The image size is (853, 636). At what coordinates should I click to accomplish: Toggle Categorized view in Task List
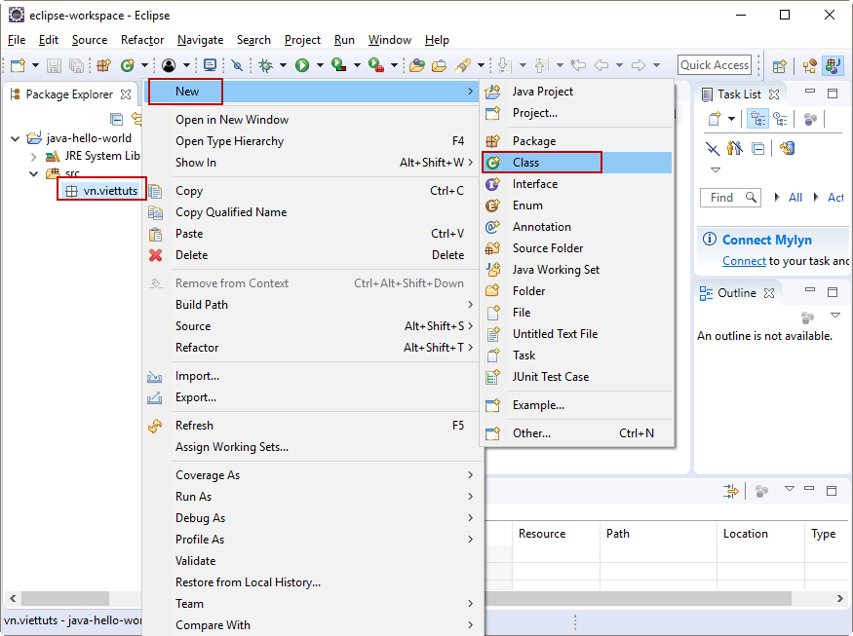point(757,119)
